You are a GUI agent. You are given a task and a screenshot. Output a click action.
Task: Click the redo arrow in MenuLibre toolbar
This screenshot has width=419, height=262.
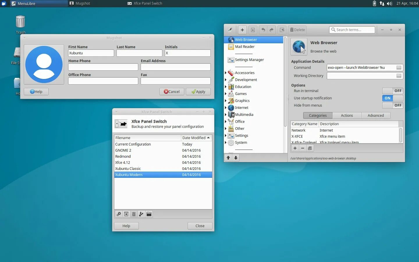[x=271, y=30]
